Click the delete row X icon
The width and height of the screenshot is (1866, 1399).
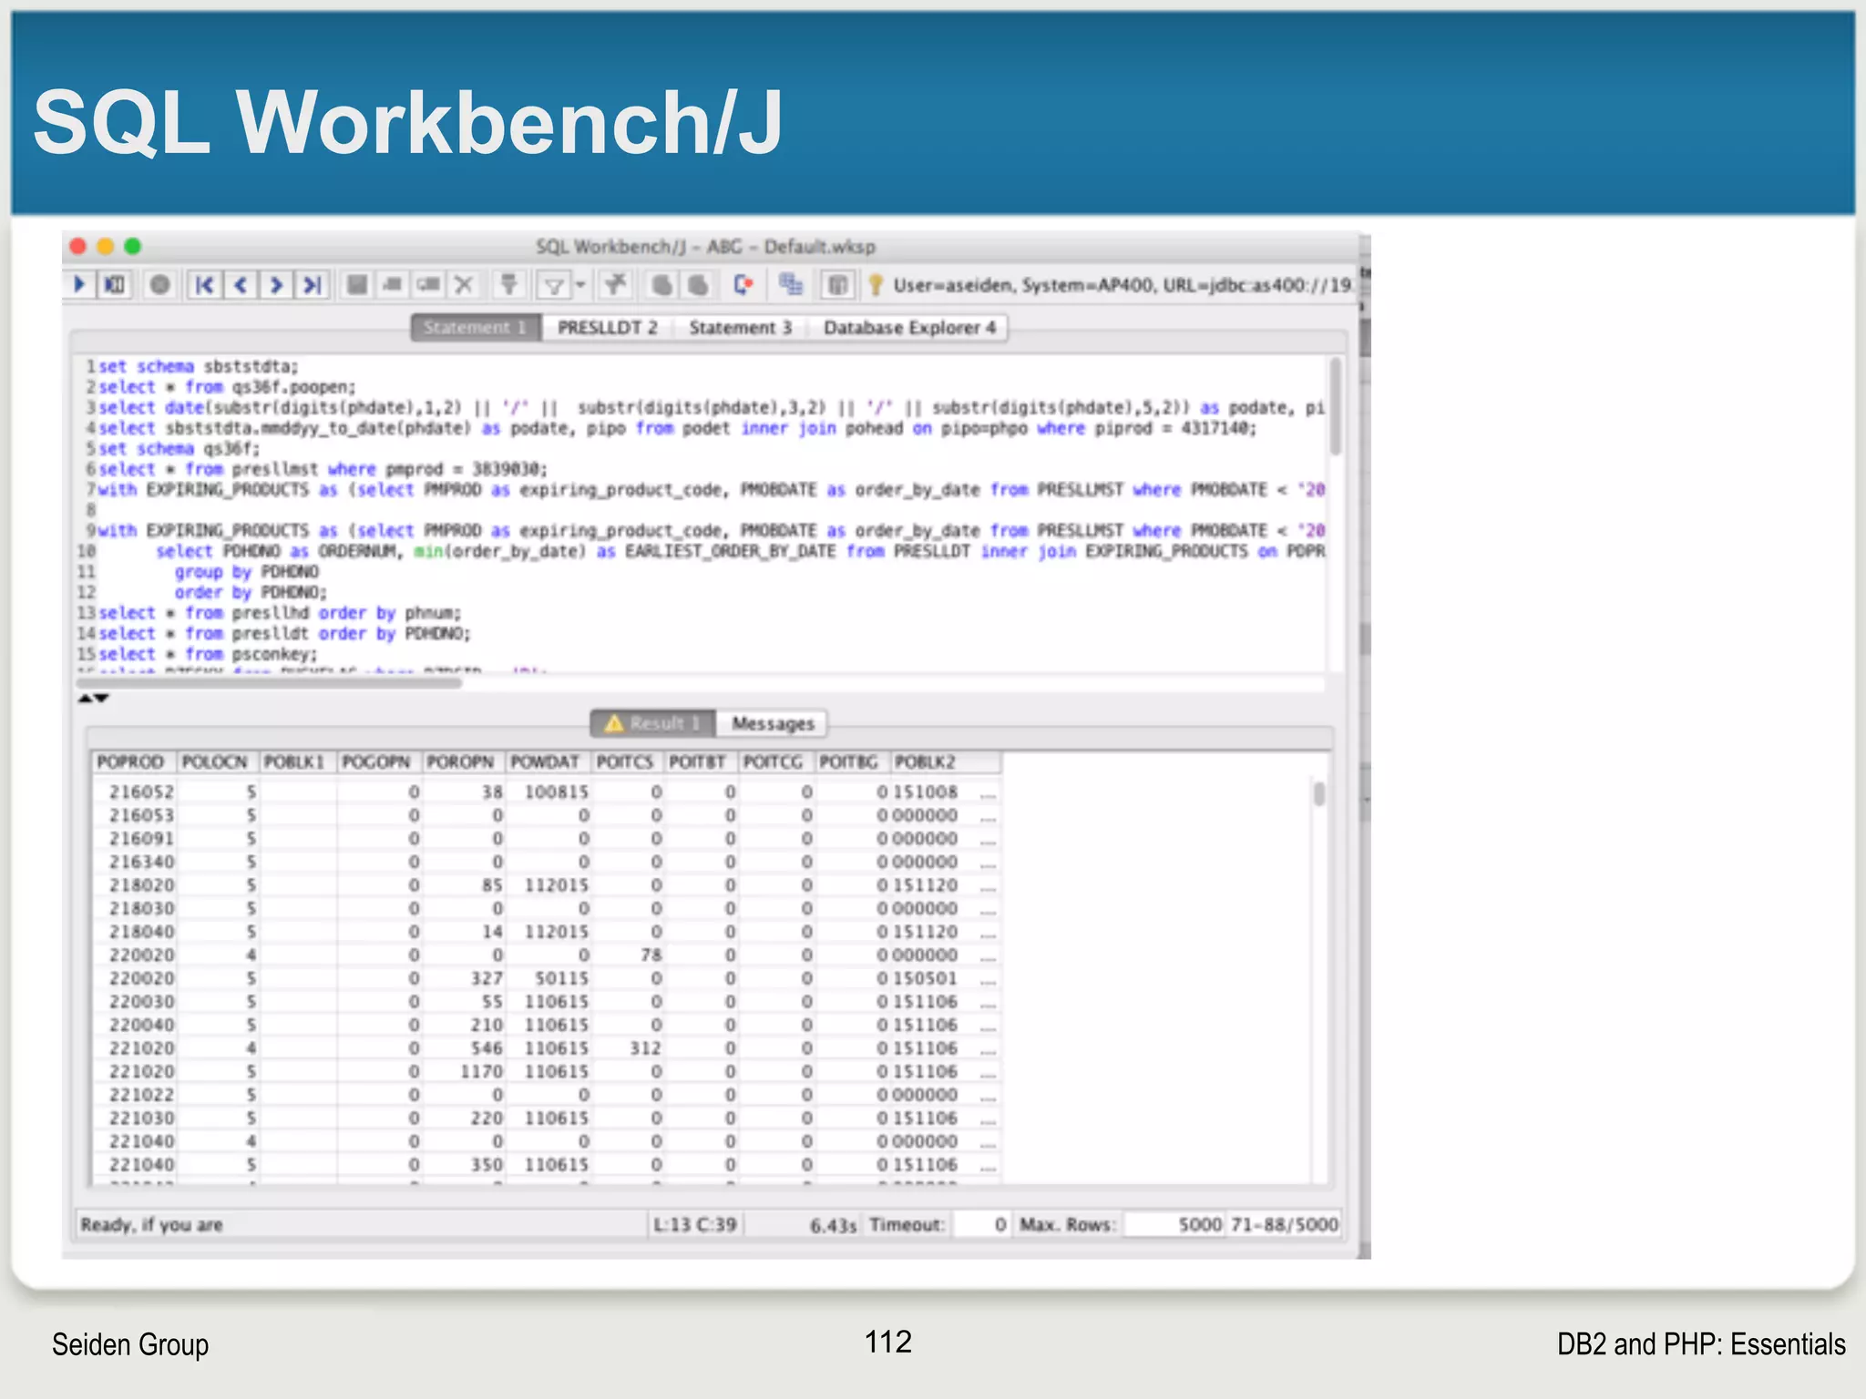pyautogui.click(x=464, y=285)
